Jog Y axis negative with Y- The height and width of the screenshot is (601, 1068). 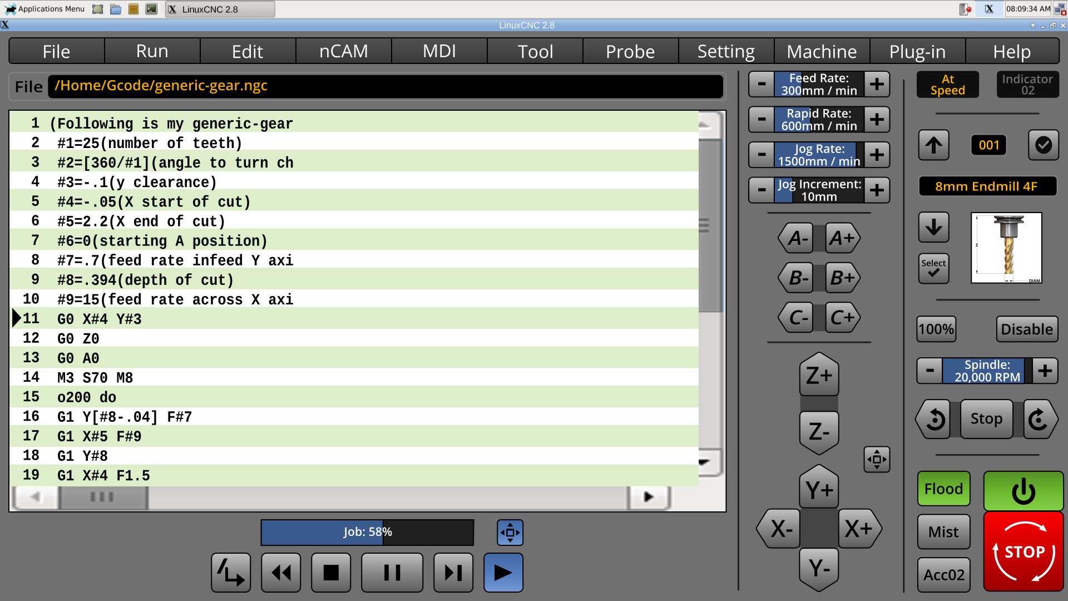coord(819,569)
